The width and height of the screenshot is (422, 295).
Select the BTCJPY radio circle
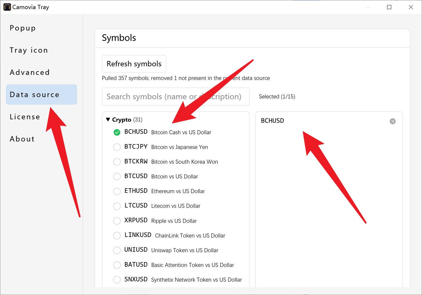pos(117,147)
